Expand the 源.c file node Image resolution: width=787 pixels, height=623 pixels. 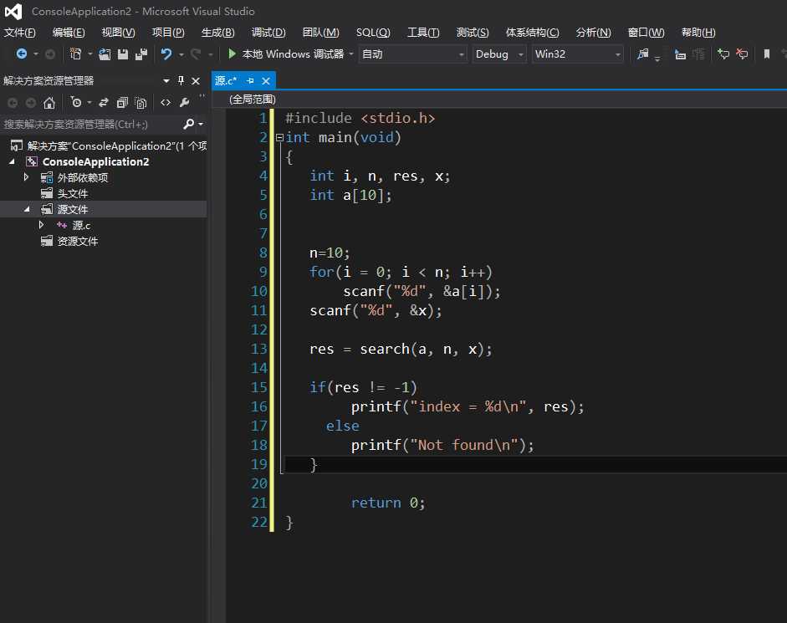[x=42, y=225]
